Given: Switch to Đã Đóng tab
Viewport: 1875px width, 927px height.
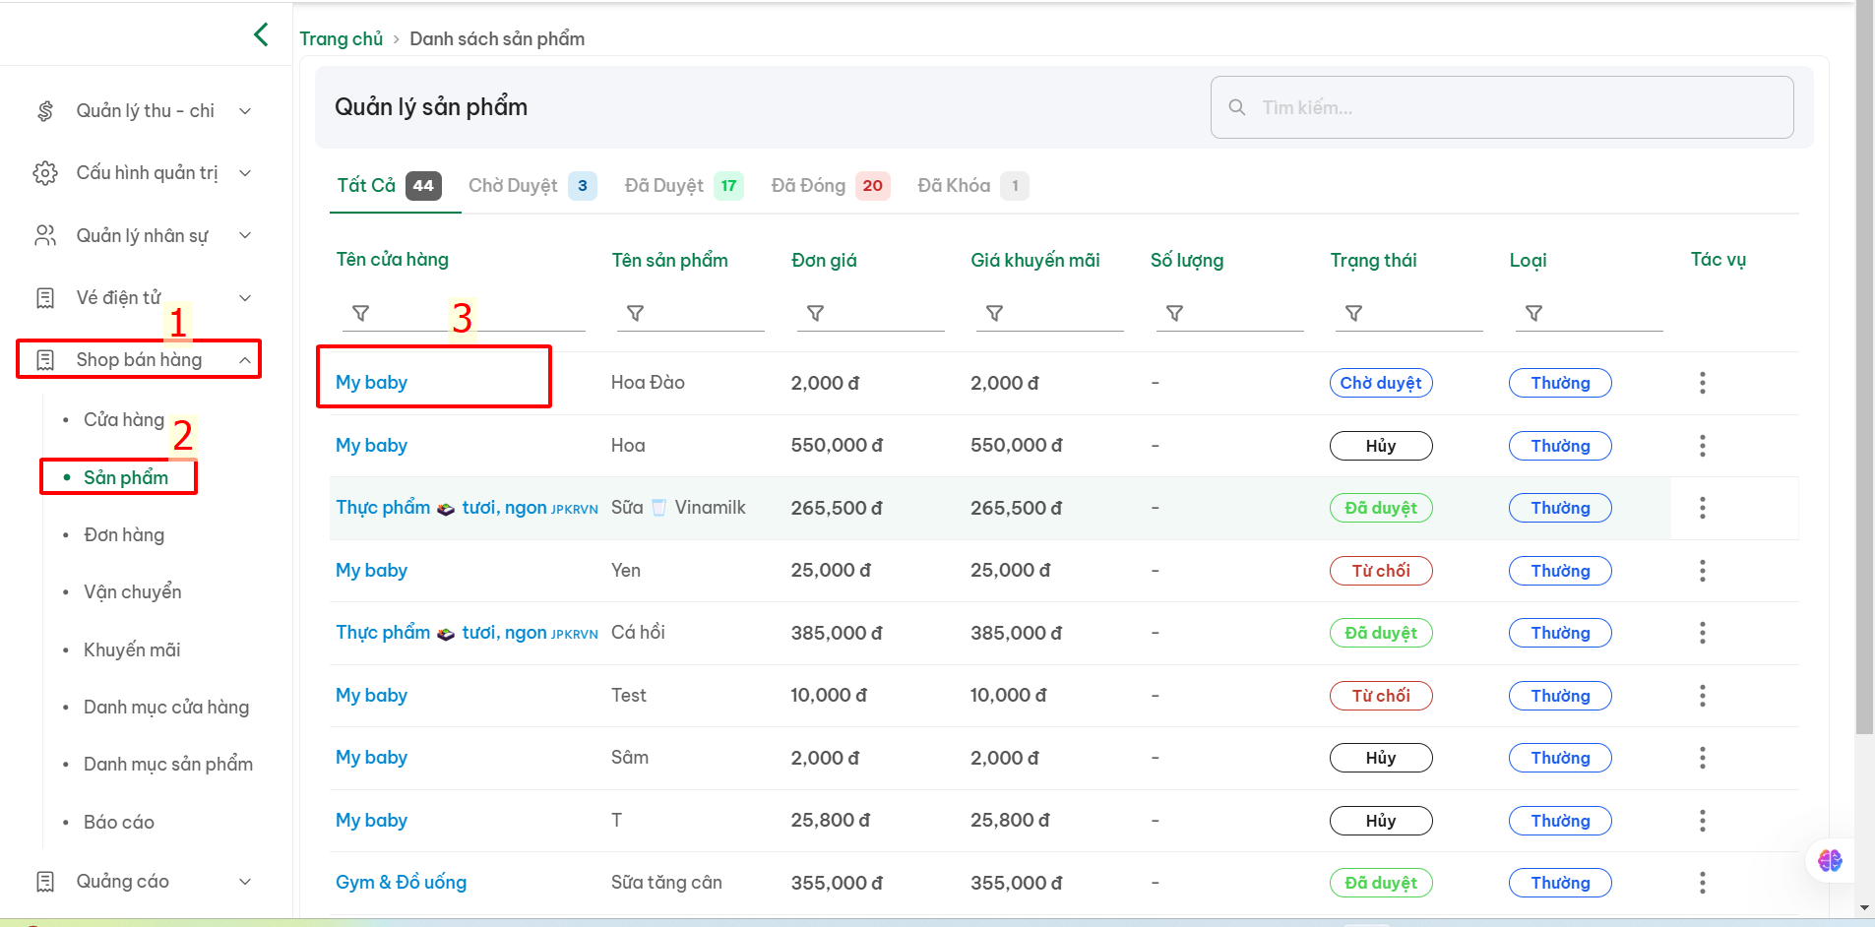Looking at the screenshot, I should click(x=831, y=185).
